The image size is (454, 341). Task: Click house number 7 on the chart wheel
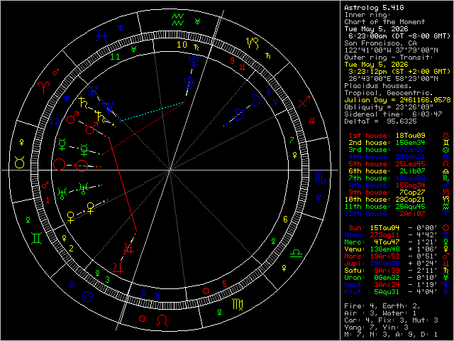click(292, 141)
